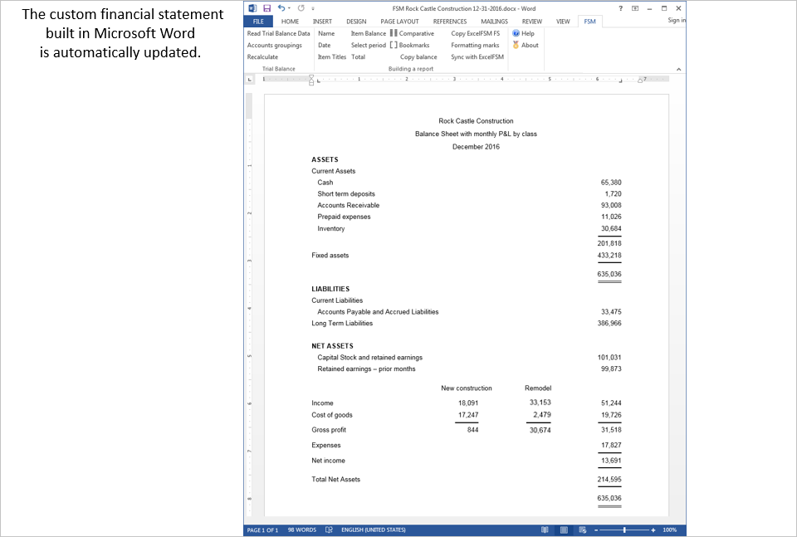Click the Bookmarks brackets icon
797x537 pixels.
[x=394, y=45]
